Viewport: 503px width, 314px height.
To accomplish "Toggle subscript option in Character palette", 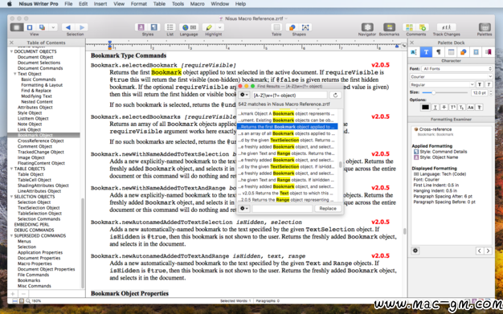I will [x=461, y=107].
